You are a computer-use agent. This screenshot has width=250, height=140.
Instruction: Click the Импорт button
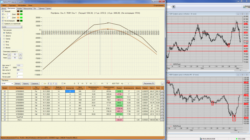[17, 83]
